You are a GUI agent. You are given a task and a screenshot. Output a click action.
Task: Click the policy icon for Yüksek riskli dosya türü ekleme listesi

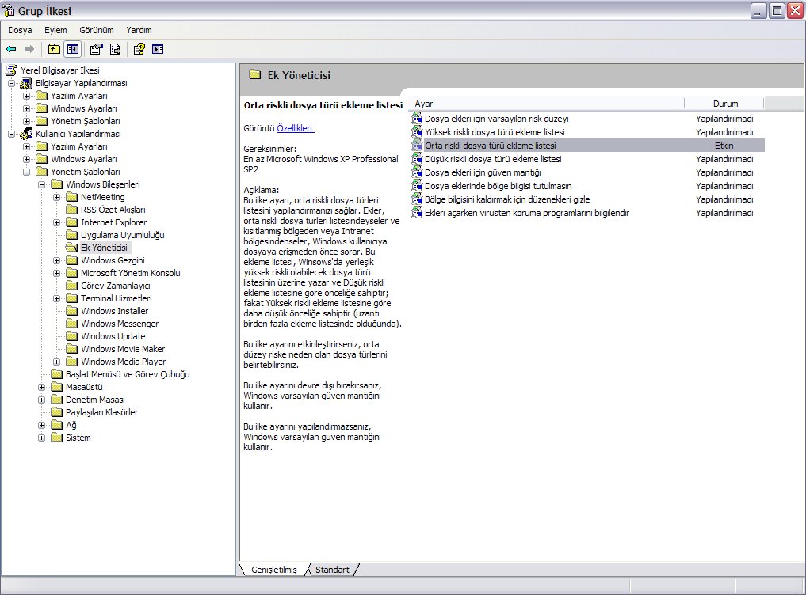(x=417, y=132)
